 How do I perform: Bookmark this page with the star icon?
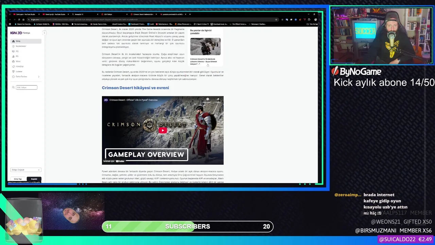coord(276,19)
